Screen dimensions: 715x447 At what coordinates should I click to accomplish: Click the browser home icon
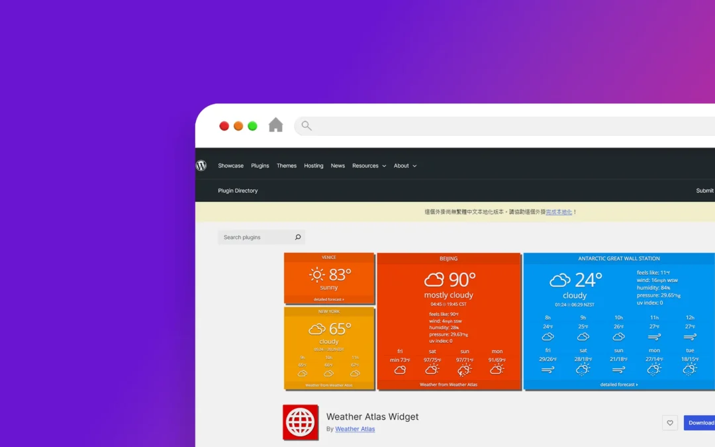click(x=275, y=125)
